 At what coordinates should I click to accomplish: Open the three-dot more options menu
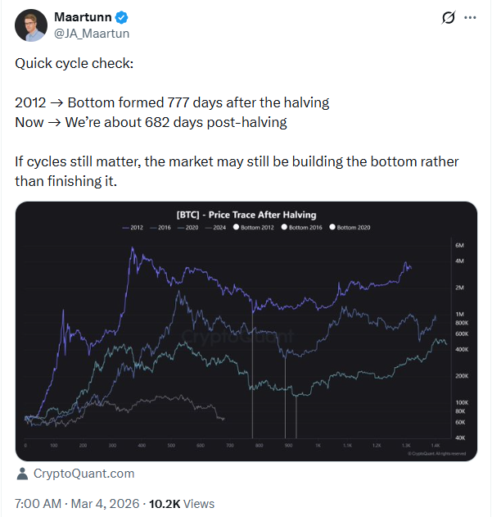469,17
